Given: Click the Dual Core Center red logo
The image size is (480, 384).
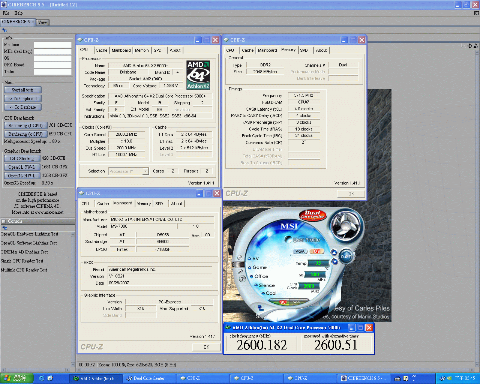Looking at the screenshot, I should click(313, 214).
